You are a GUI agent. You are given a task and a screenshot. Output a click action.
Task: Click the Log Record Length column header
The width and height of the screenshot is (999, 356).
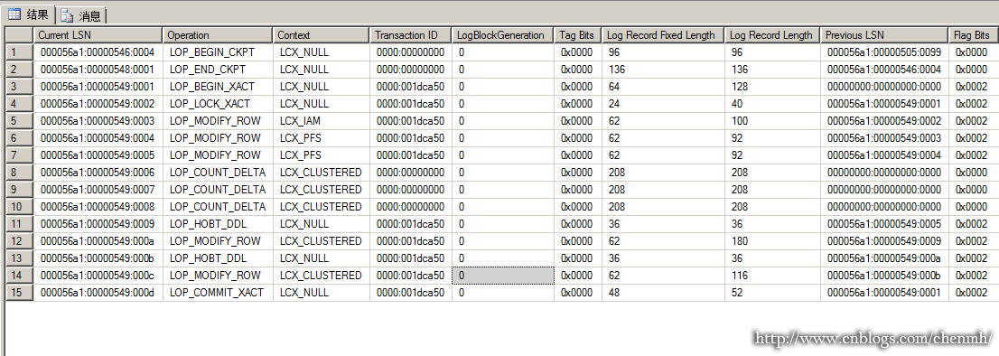[x=773, y=35]
